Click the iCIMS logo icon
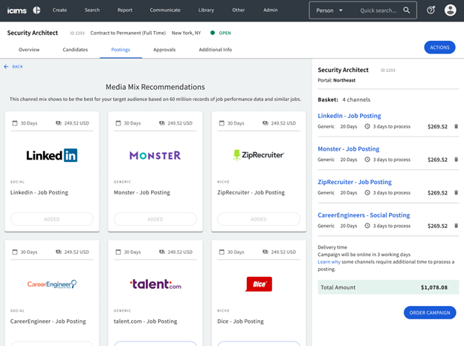The image size is (464, 346). click(36, 10)
